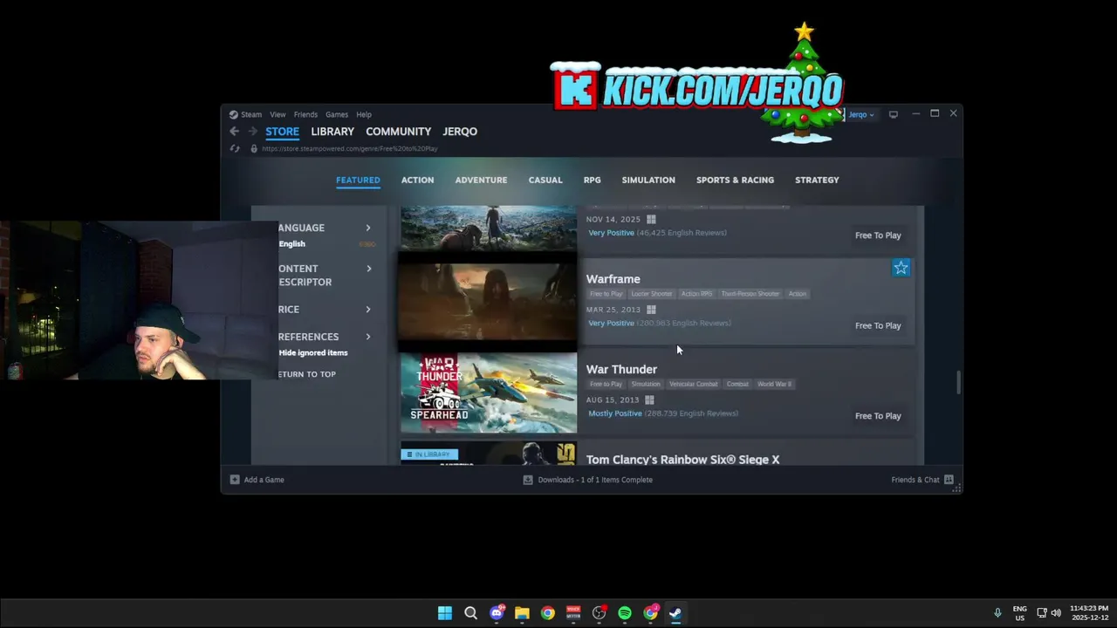Viewport: 1117px width, 628px height.
Task: Open File Explorer from the taskbar
Action: [x=522, y=613]
